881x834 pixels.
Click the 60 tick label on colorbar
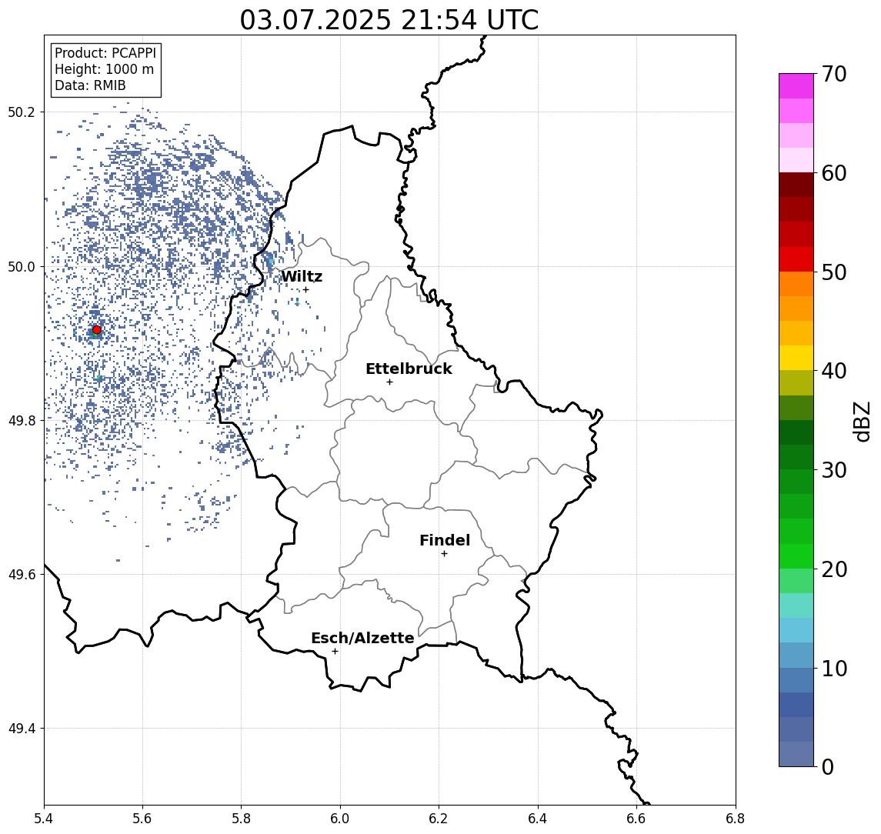[834, 174]
